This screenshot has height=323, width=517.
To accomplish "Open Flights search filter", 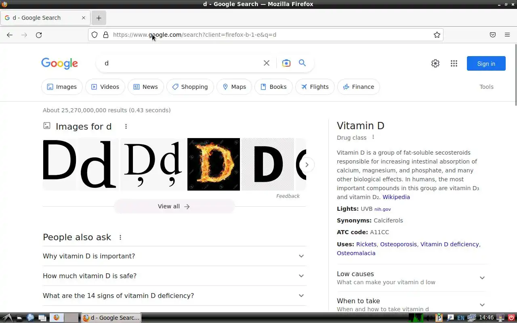I will tap(315, 87).
